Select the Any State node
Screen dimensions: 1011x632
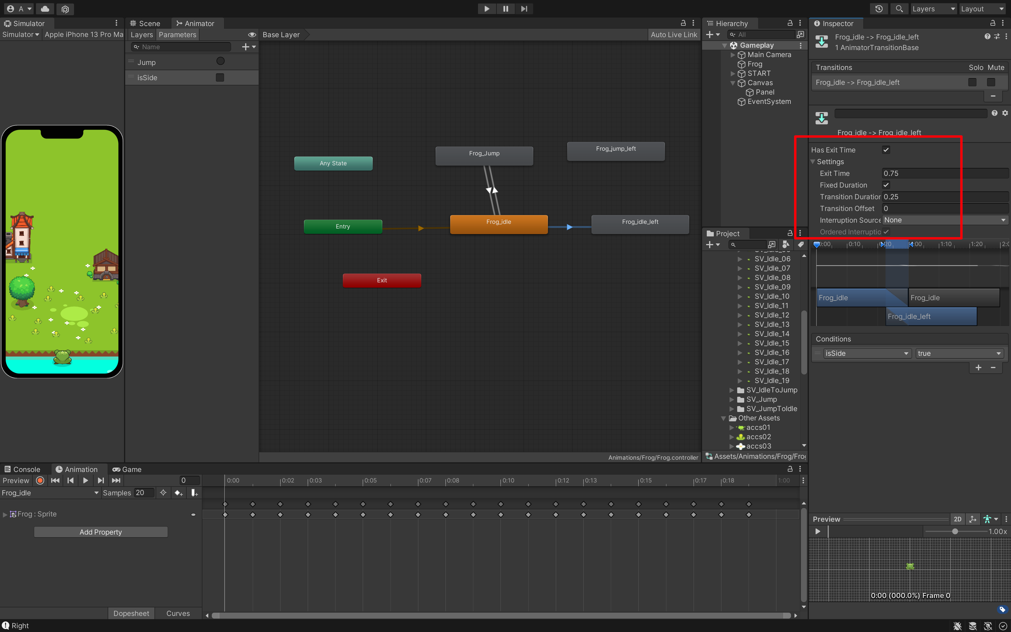tap(333, 163)
